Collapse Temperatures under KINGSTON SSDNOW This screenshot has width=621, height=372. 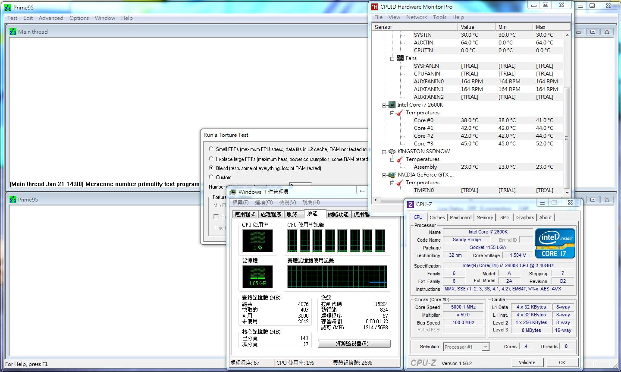pos(392,160)
